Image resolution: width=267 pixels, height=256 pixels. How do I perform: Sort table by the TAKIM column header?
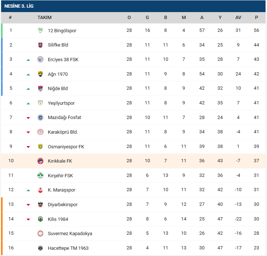click(x=44, y=18)
